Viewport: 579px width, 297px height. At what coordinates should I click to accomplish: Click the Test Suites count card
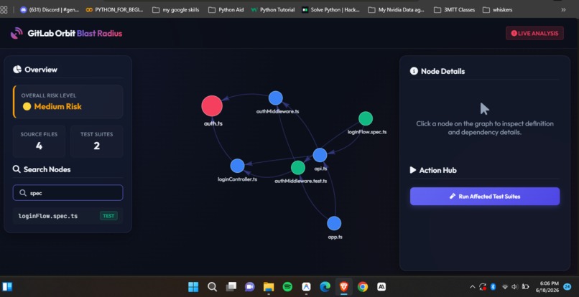point(97,141)
